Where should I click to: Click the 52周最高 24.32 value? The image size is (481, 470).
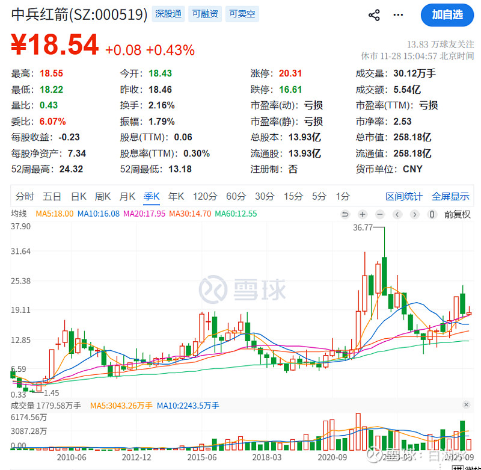click(71, 169)
